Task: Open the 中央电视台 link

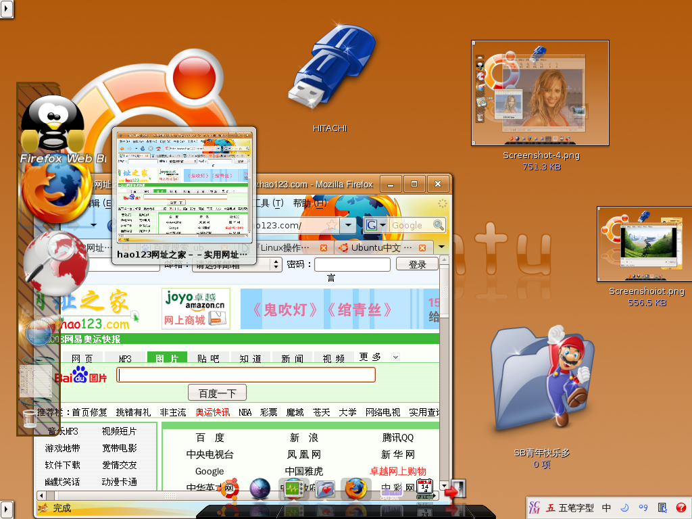Action: tap(209, 454)
